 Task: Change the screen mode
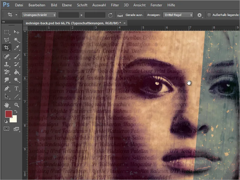(16, 129)
